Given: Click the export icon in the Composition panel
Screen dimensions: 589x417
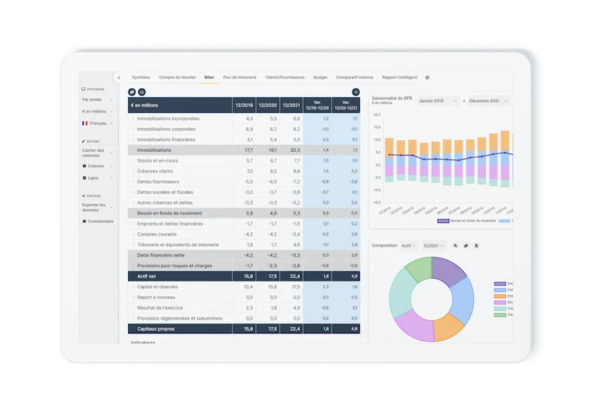Looking at the screenshot, I should click(476, 245).
